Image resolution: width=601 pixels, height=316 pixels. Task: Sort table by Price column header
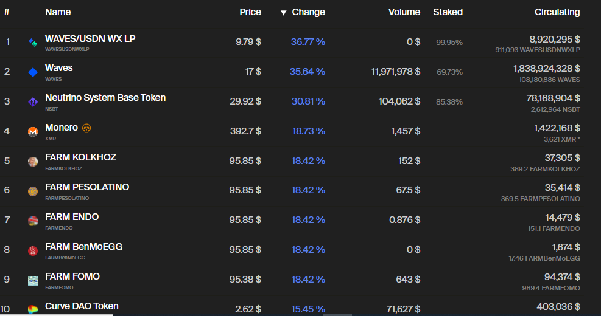click(250, 12)
